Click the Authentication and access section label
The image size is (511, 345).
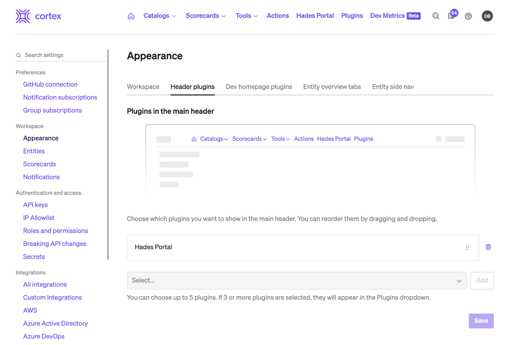click(x=49, y=193)
